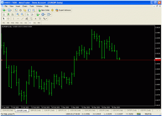Switch to the USDCAD,Daily chart tab
The height and width of the screenshot is (116, 162).
[x=75, y=110]
